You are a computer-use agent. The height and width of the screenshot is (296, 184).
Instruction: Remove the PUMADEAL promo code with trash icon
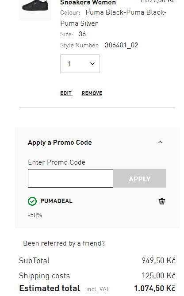162,201
